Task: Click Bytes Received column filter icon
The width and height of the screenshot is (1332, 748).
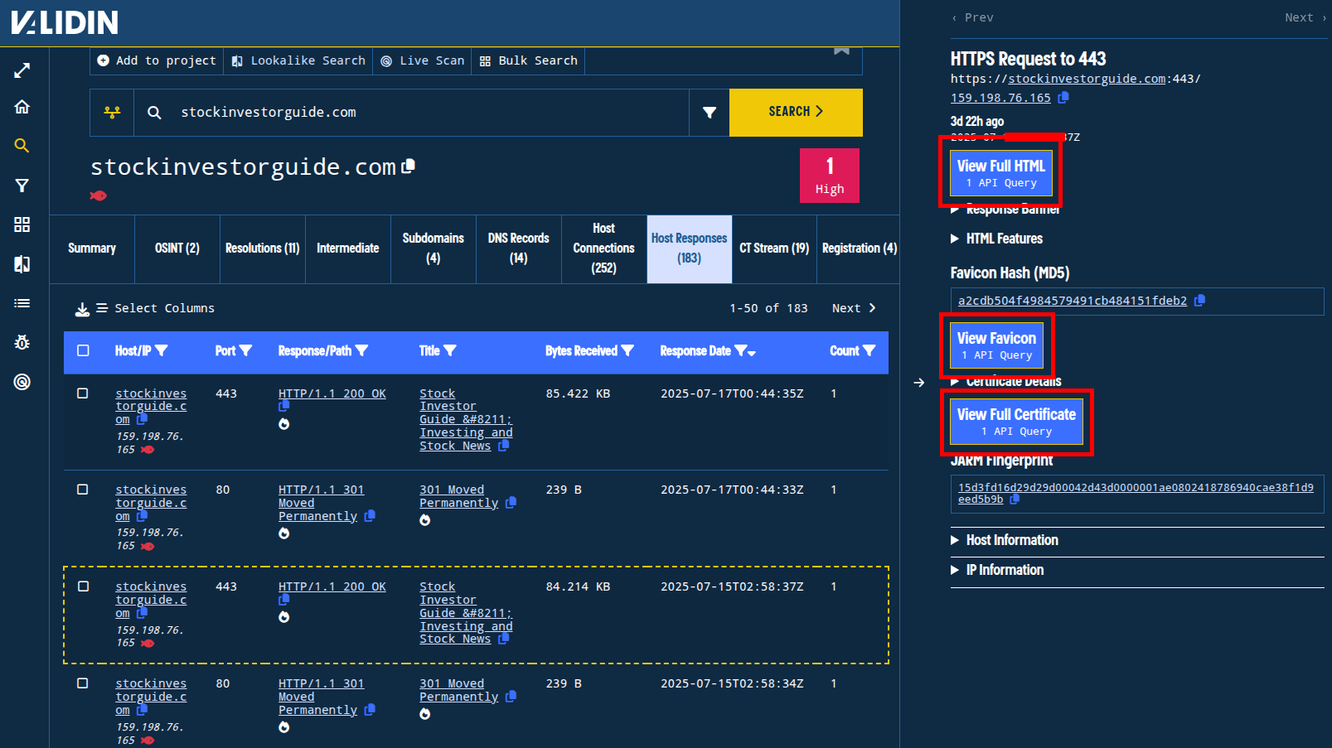Action: 627,351
